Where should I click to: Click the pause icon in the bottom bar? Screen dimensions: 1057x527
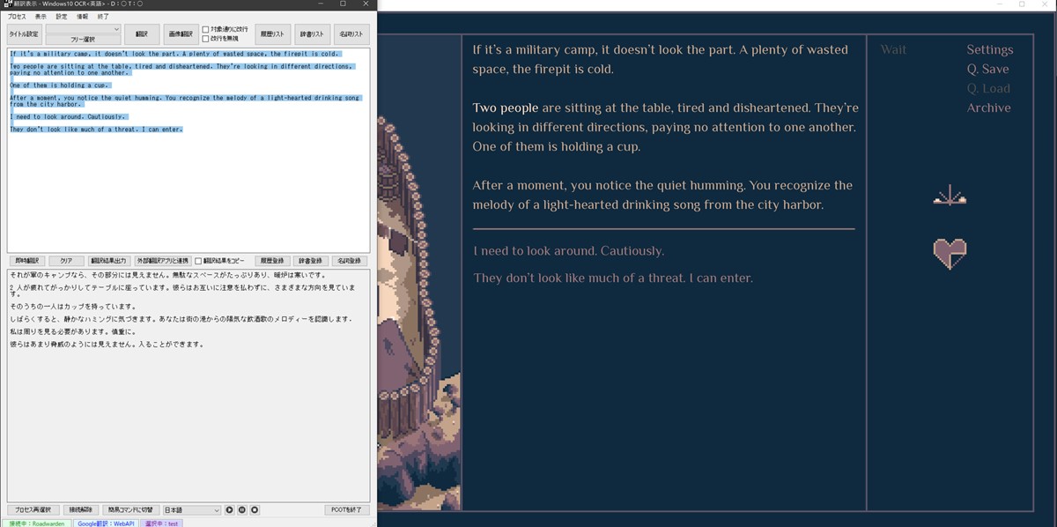[242, 510]
